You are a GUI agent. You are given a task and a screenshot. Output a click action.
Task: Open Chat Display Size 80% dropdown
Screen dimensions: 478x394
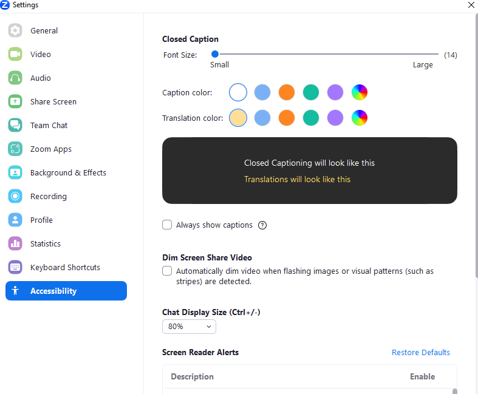[189, 327]
